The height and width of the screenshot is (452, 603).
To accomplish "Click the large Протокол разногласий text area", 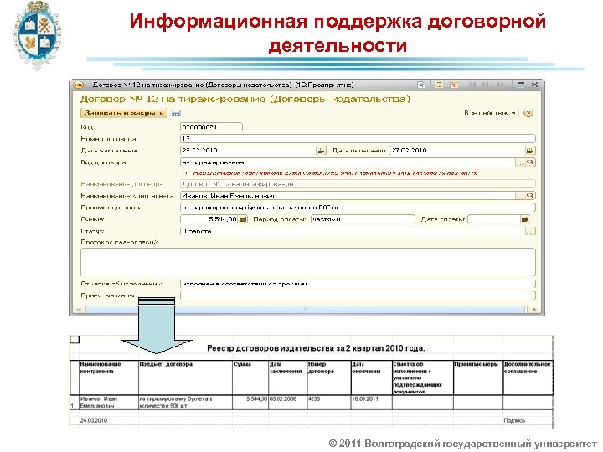I will 308,262.
